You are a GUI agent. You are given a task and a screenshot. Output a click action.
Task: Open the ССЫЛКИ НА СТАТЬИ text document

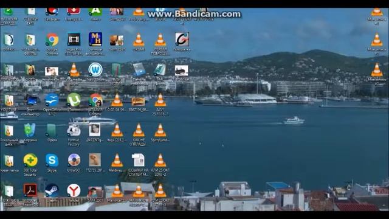pyautogui.click(x=138, y=160)
